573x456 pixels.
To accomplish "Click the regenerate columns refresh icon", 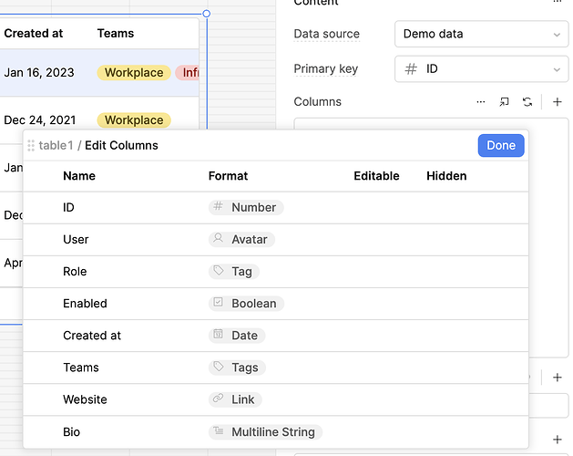I will point(527,102).
